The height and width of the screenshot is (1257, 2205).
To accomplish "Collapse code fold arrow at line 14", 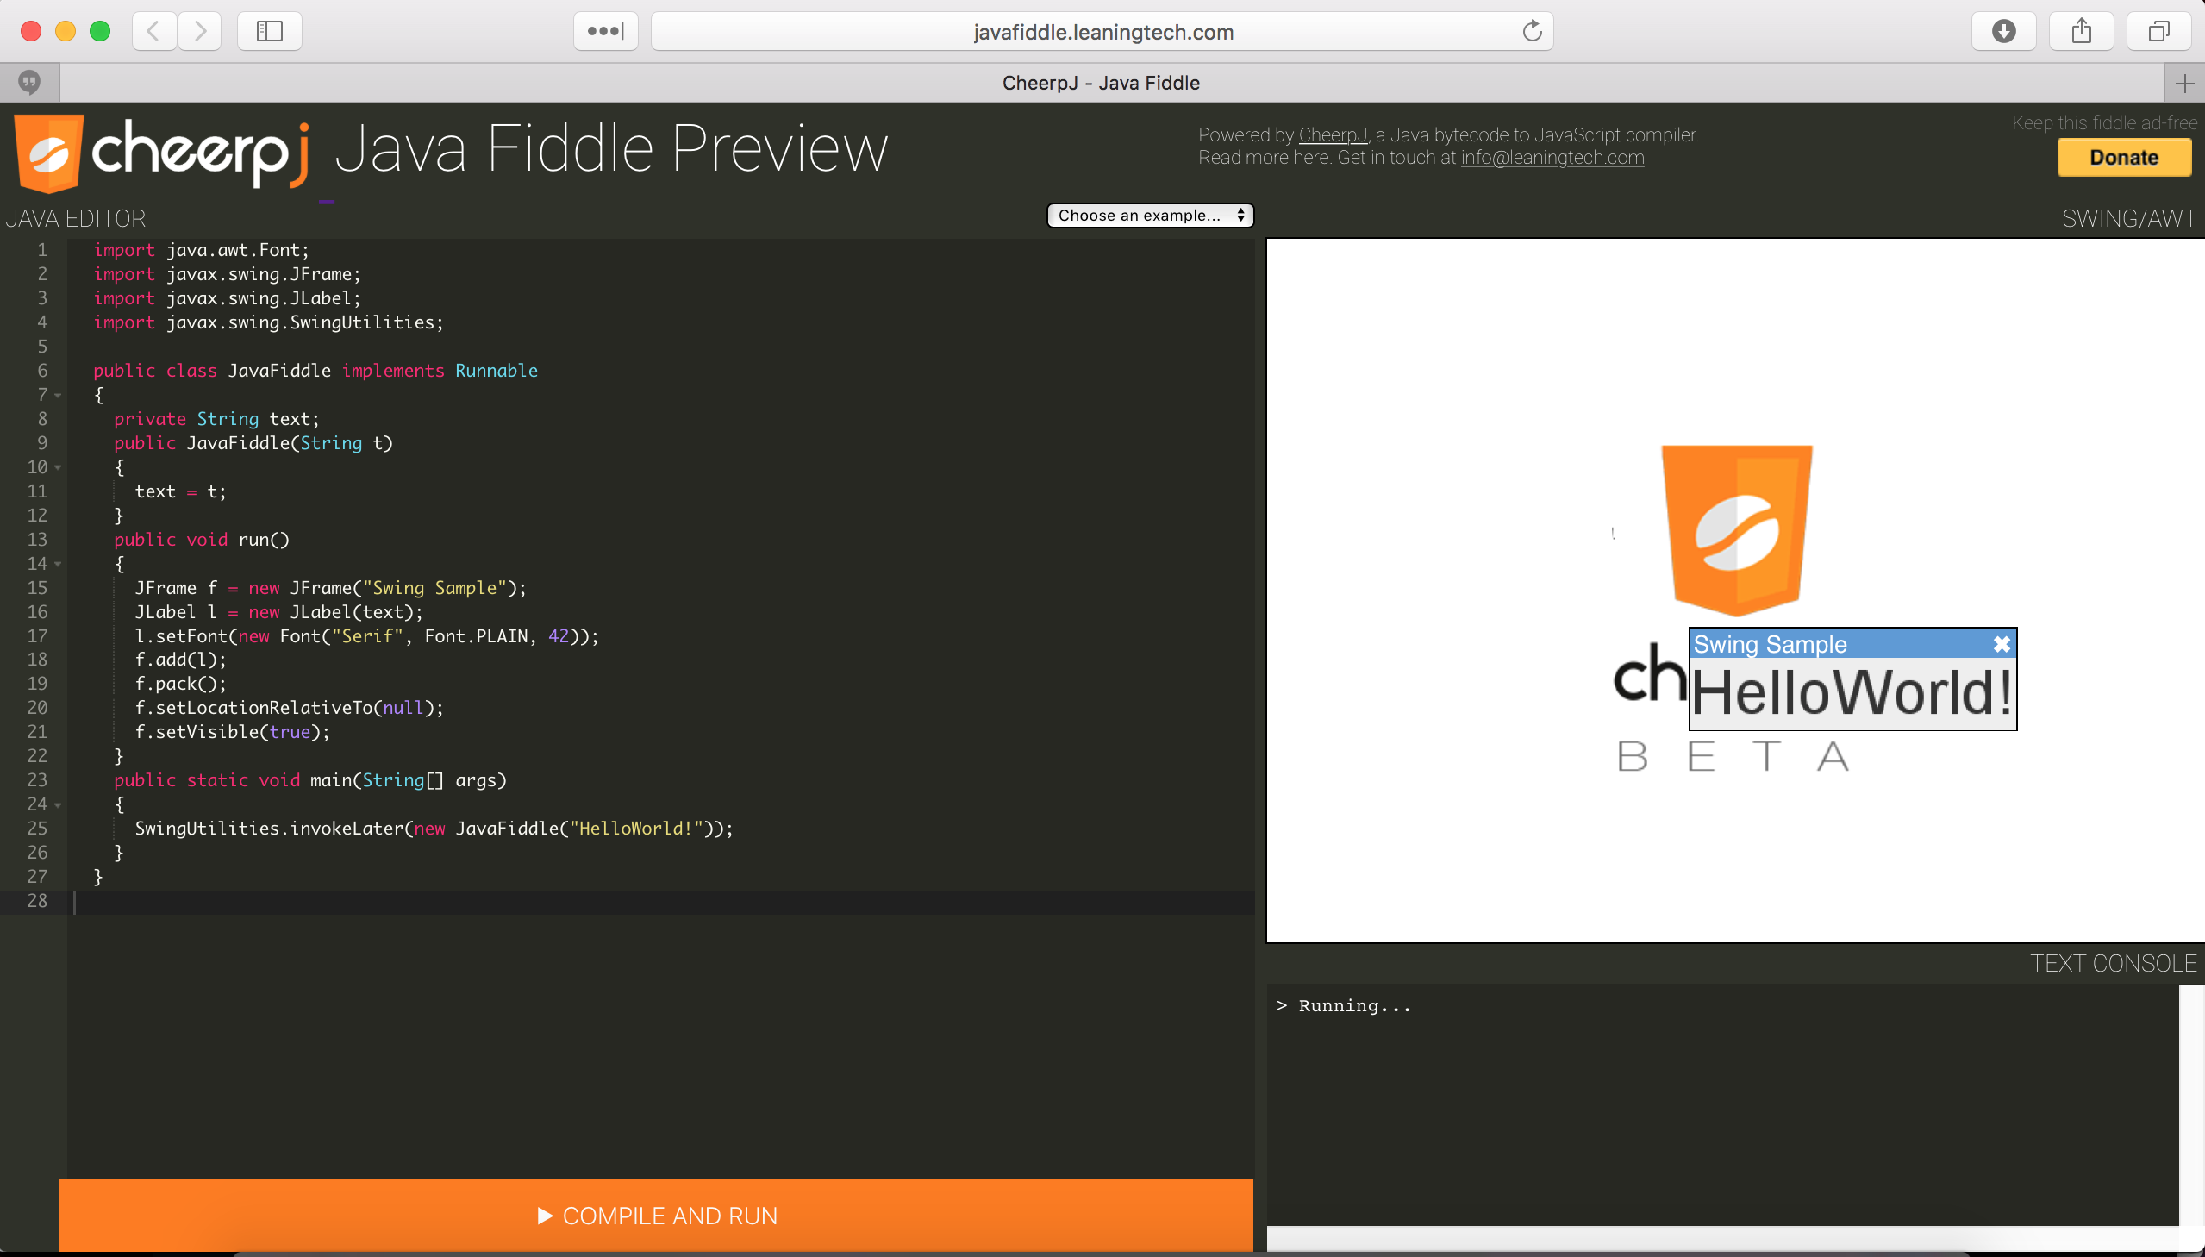I will tap(58, 564).
